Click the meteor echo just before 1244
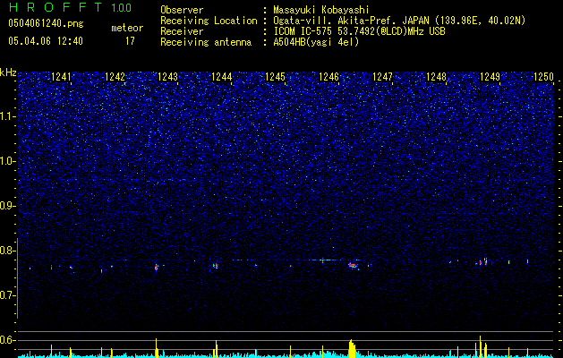This screenshot has width=563, height=358. coord(216,266)
